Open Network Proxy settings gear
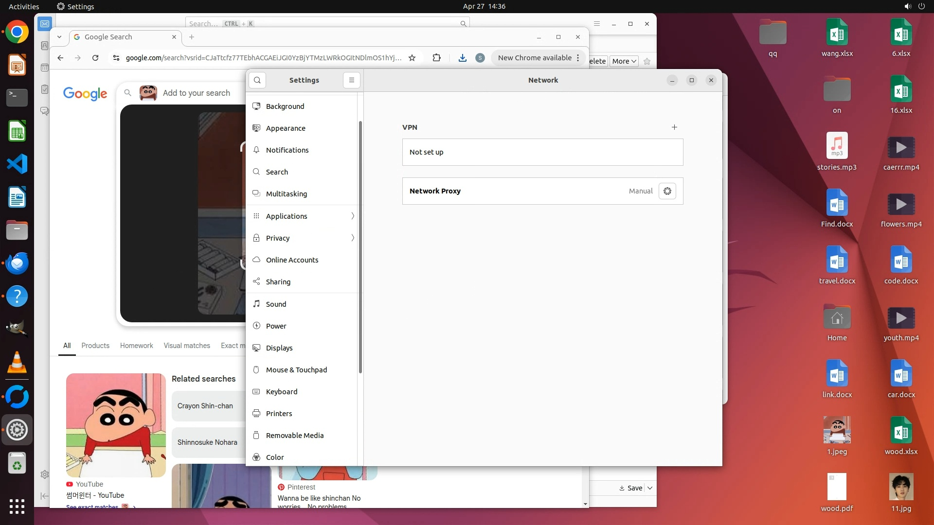Viewport: 934px width, 525px height. pyautogui.click(x=667, y=191)
